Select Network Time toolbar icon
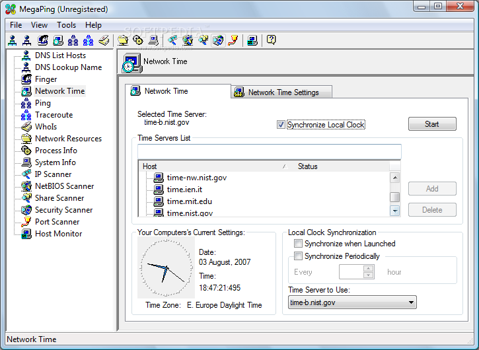Viewport: 479px width, 350px height. [x=58, y=40]
